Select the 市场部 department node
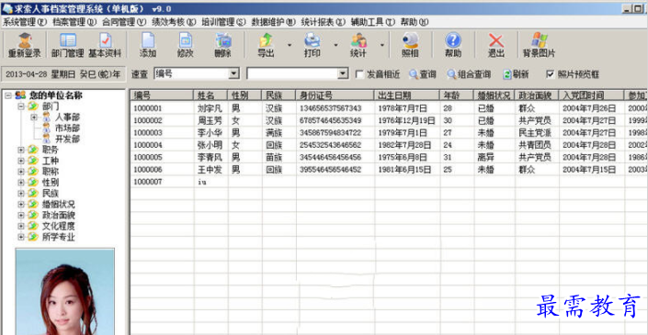This screenshot has width=648, height=335. tap(67, 128)
